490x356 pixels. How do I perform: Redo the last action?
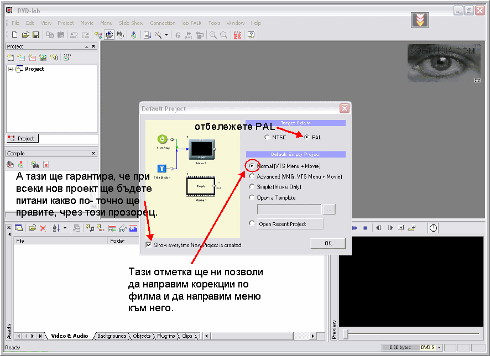(x=85, y=35)
